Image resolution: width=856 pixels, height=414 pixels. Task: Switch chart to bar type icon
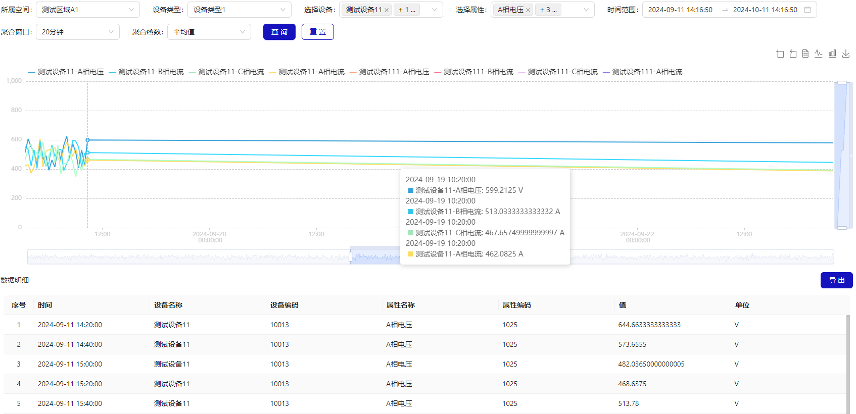[x=832, y=54]
